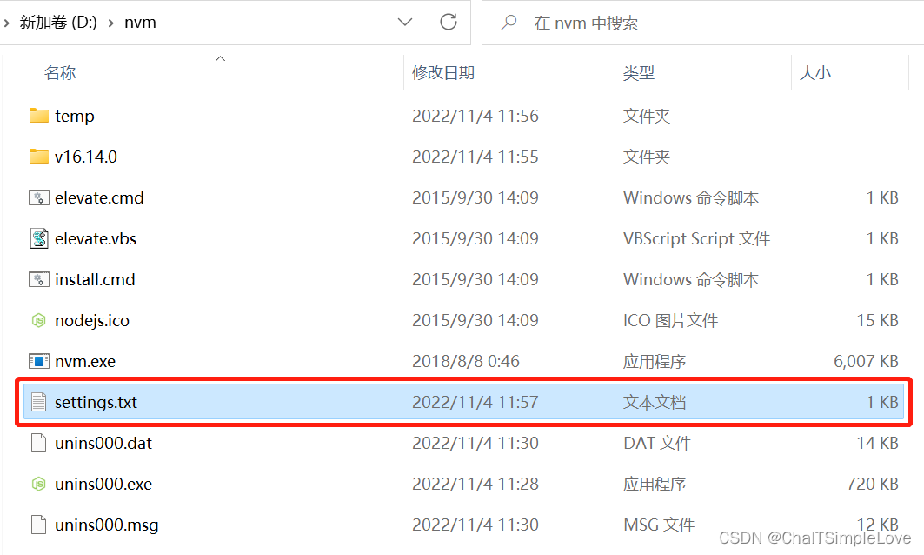Click the unins000.exe uninstaller icon
This screenshot has width=924, height=555.
point(38,484)
